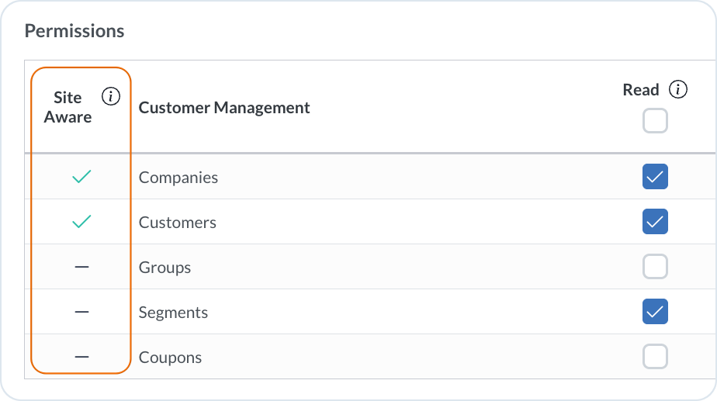This screenshot has height=401, width=717.
Task: Click the Permissions section heading
Action: (x=74, y=31)
